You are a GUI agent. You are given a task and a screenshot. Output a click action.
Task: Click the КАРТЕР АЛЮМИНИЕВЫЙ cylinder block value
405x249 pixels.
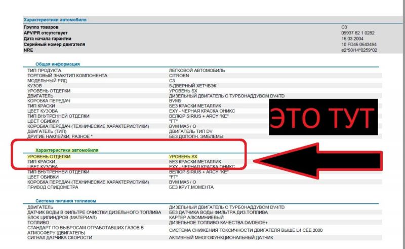click(196, 217)
